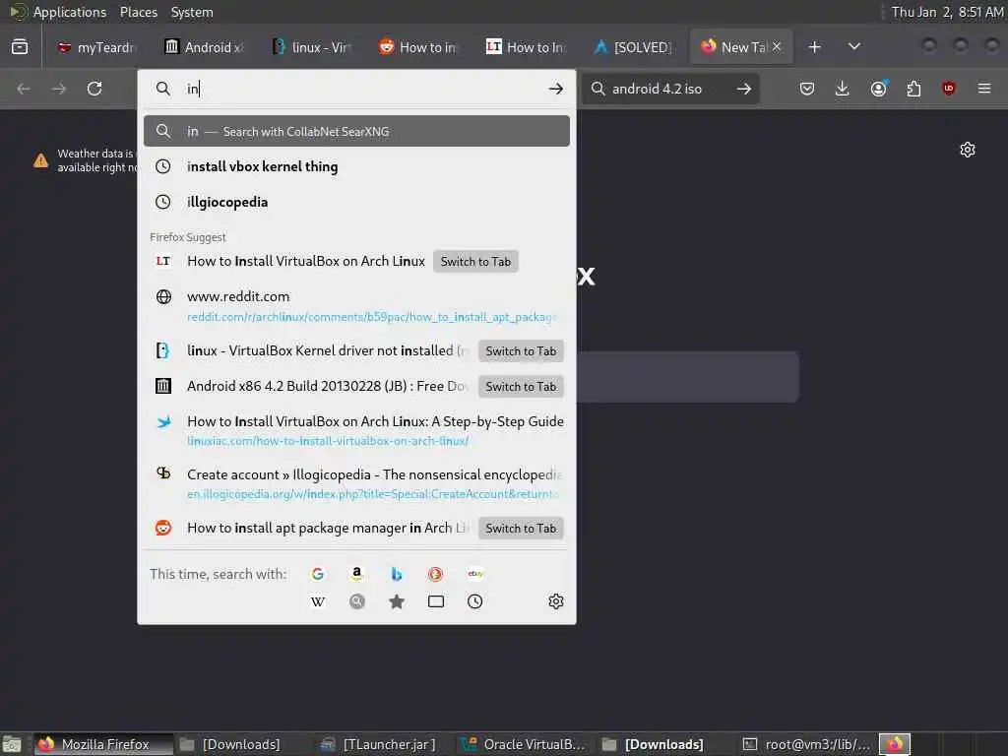Screen dimensions: 1008x756
Task: Click the show desktop icon in taskbar
Action: [x=12, y=744]
